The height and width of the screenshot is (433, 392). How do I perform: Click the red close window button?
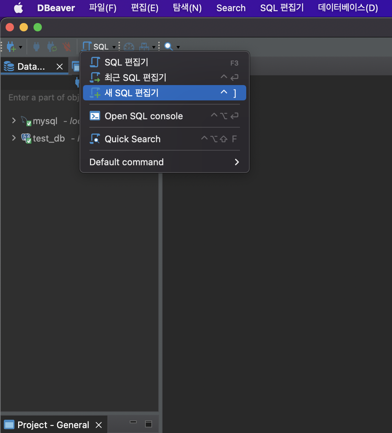coord(10,27)
